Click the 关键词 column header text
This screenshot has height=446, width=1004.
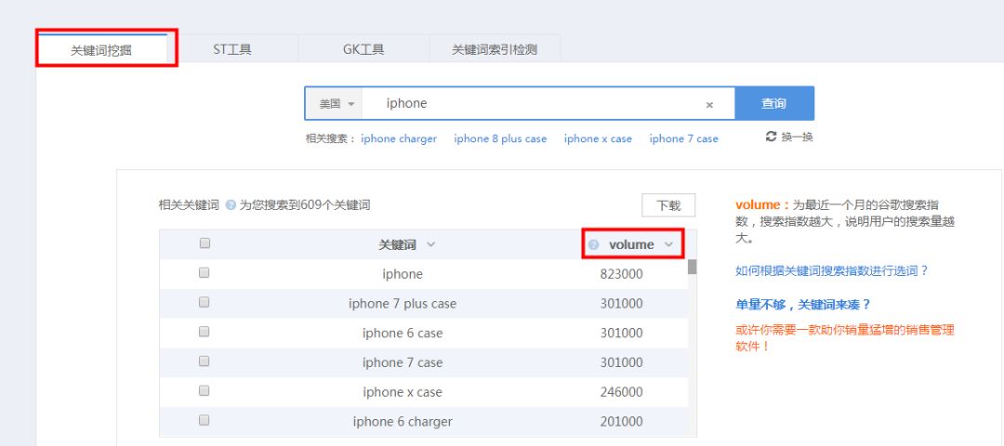tap(397, 244)
